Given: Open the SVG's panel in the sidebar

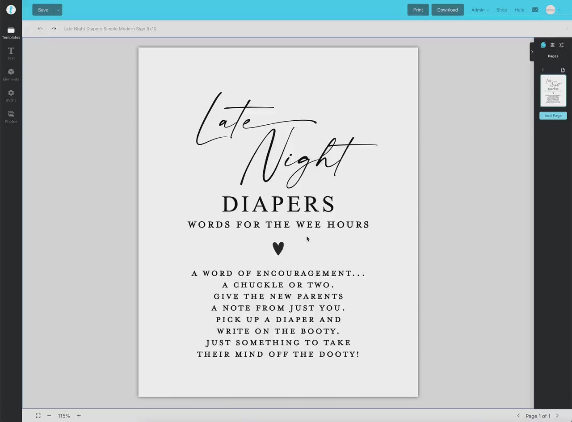Looking at the screenshot, I should click(11, 96).
